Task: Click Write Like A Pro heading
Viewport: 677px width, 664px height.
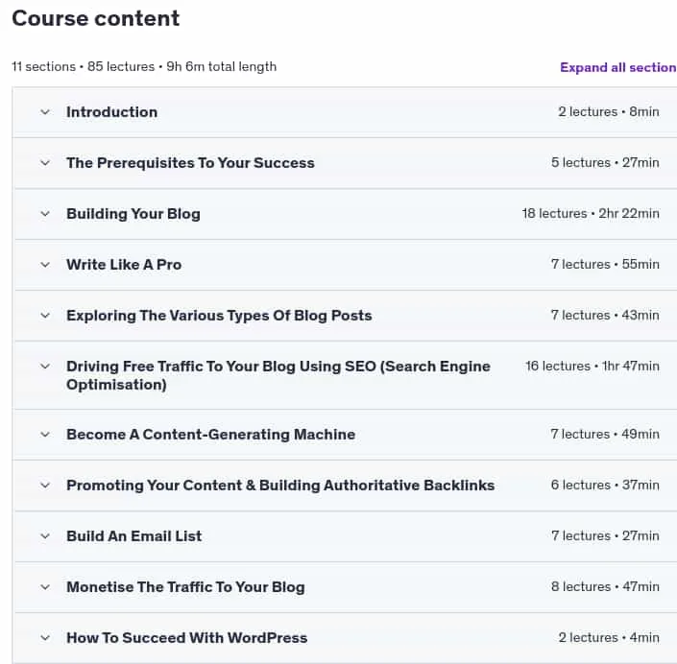Action: (x=124, y=265)
